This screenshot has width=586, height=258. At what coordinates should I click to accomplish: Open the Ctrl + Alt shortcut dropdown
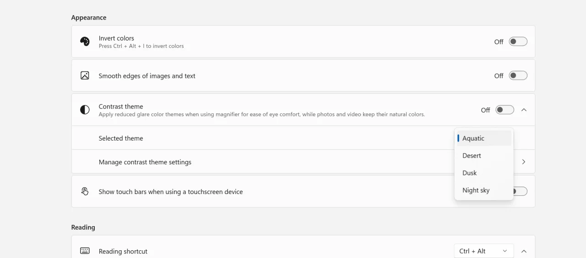(x=484, y=251)
